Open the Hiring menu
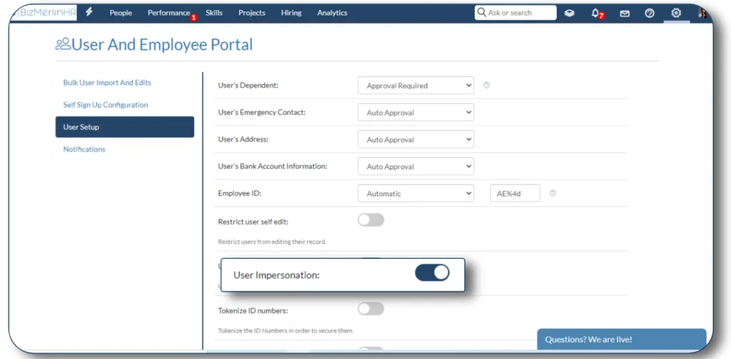The image size is (731, 359). pyautogui.click(x=291, y=13)
